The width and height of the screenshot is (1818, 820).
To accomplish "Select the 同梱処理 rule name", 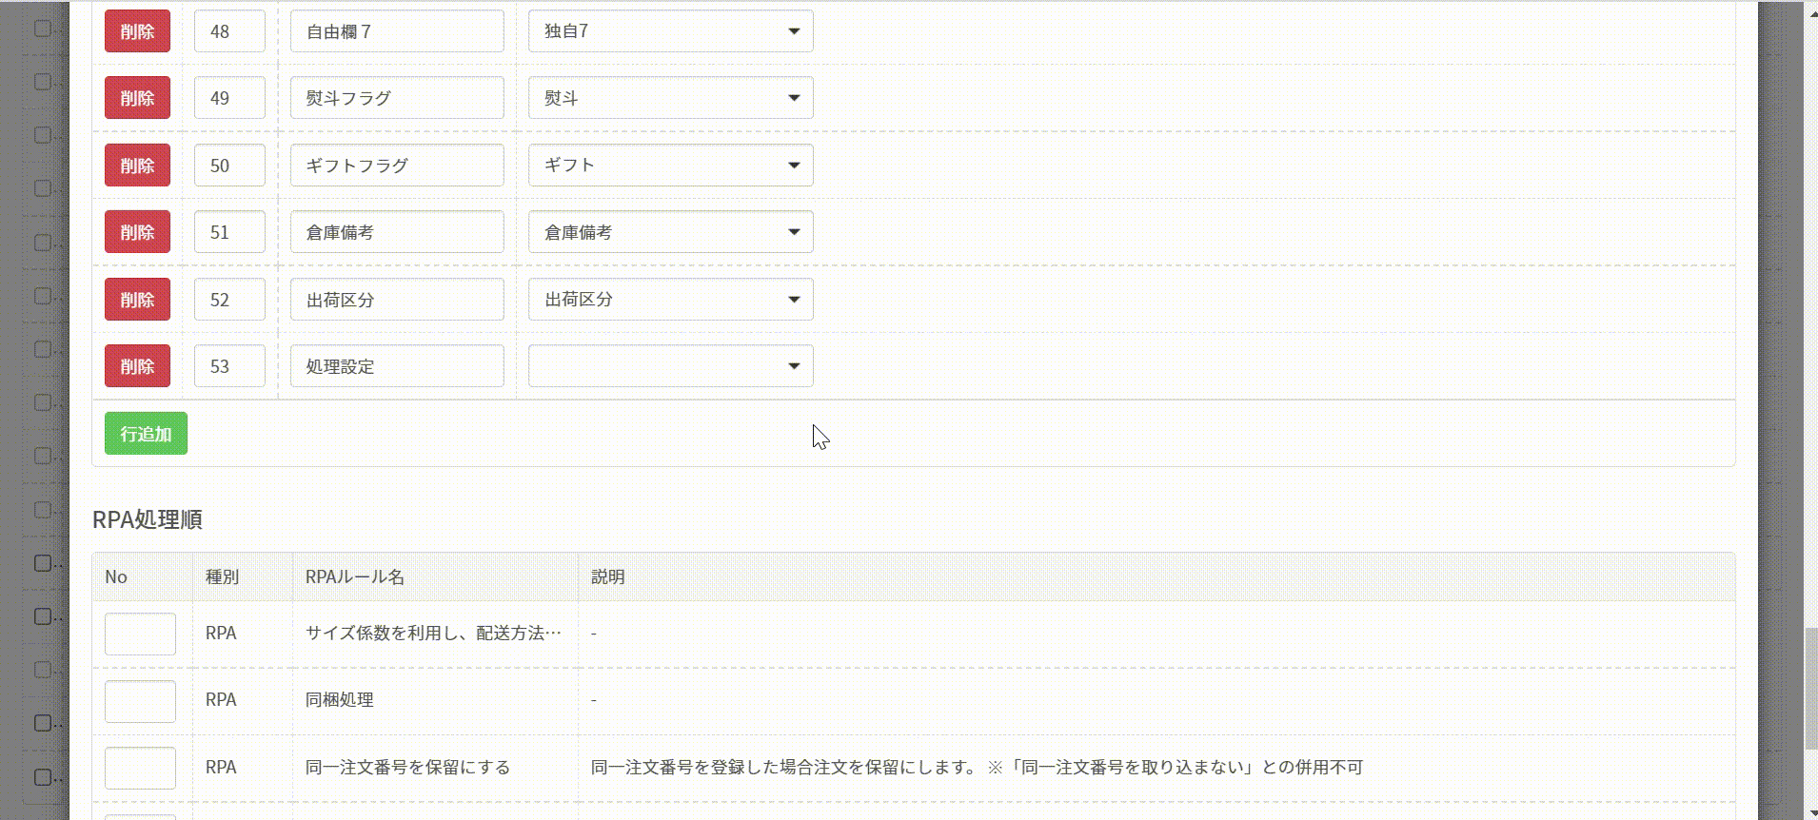I will click(339, 700).
